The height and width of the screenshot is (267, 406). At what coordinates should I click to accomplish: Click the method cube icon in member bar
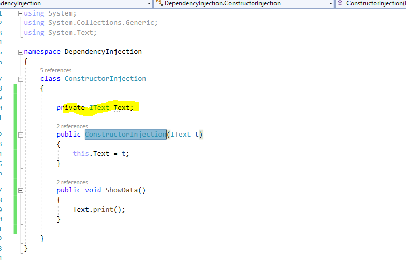[x=340, y=3]
